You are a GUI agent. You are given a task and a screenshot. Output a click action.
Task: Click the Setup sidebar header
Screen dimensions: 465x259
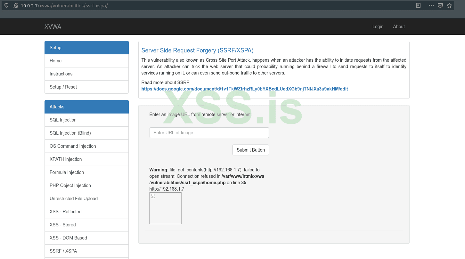[86, 48]
